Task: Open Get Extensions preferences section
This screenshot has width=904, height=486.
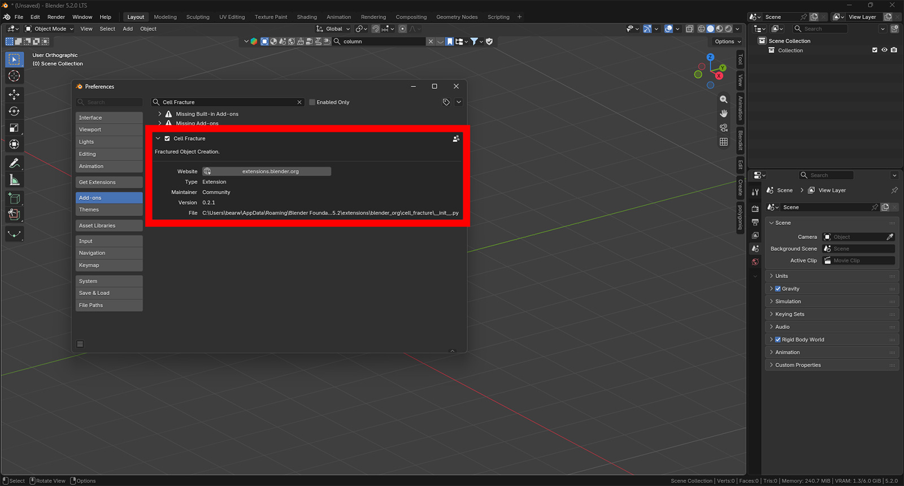Action: 109,183
